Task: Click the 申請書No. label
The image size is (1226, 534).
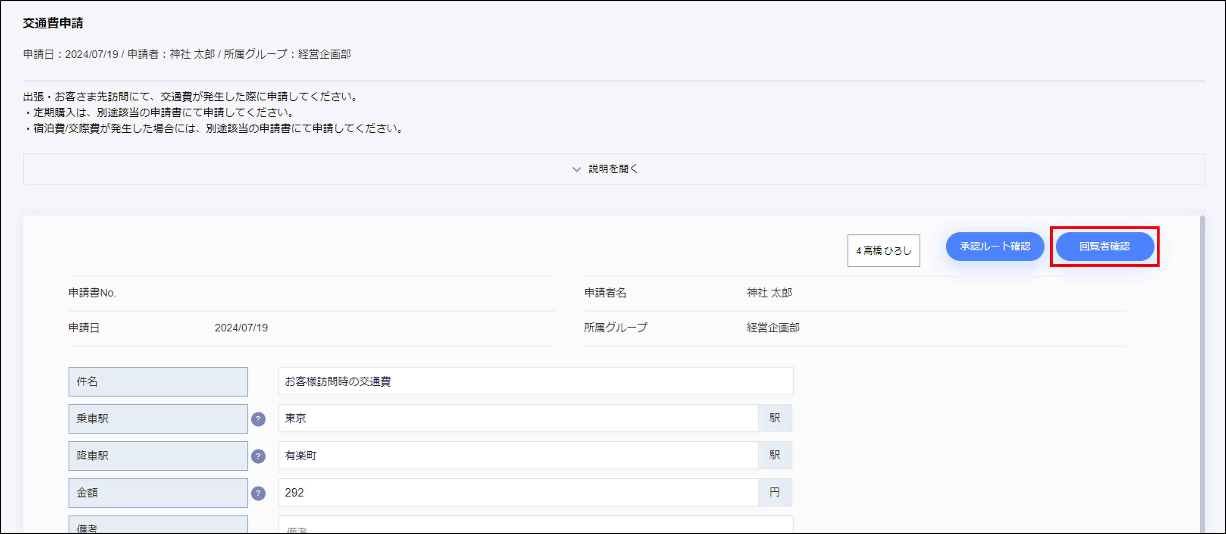Action: (x=92, y=293)
